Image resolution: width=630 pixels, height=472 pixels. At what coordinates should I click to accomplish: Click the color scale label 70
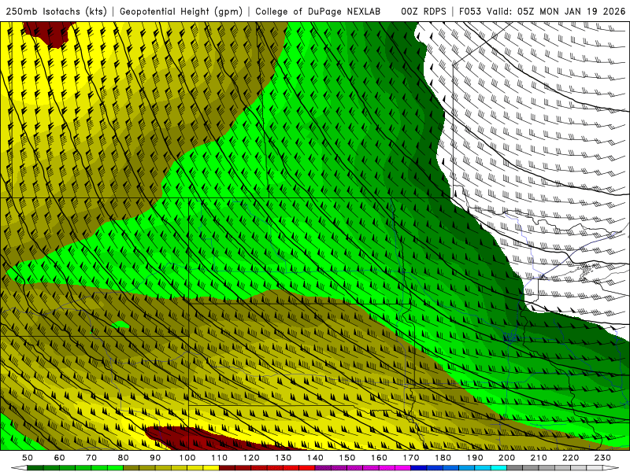point(91,458)
